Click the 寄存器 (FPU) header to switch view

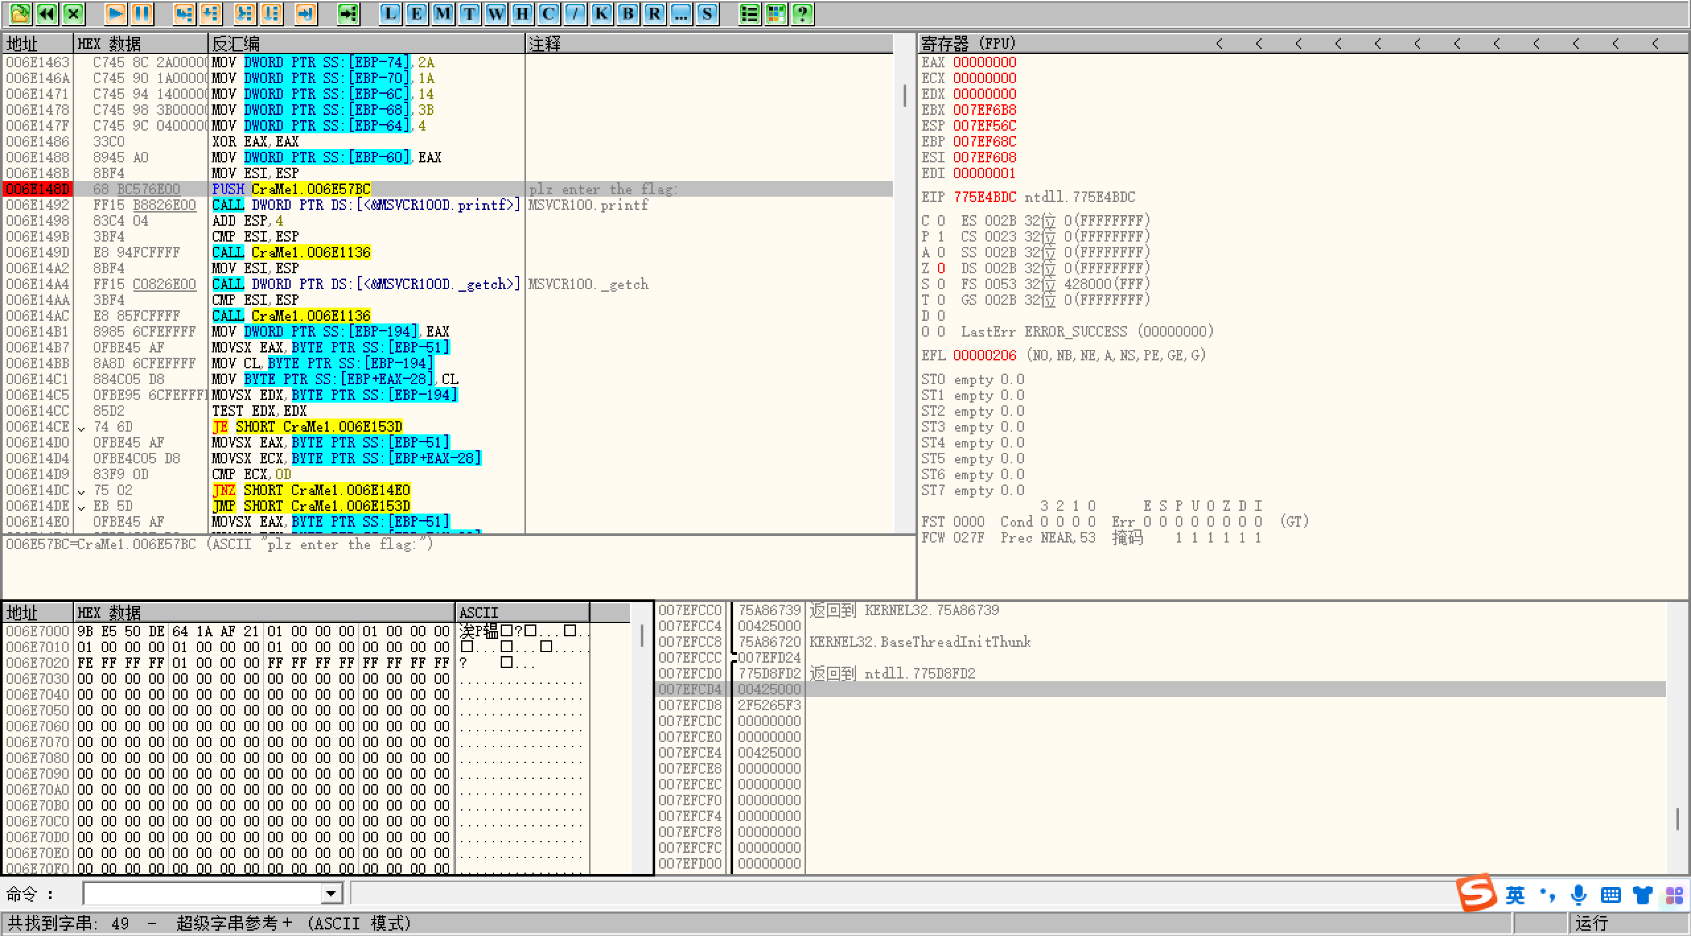pyautogui.click(x=968, y=44)
